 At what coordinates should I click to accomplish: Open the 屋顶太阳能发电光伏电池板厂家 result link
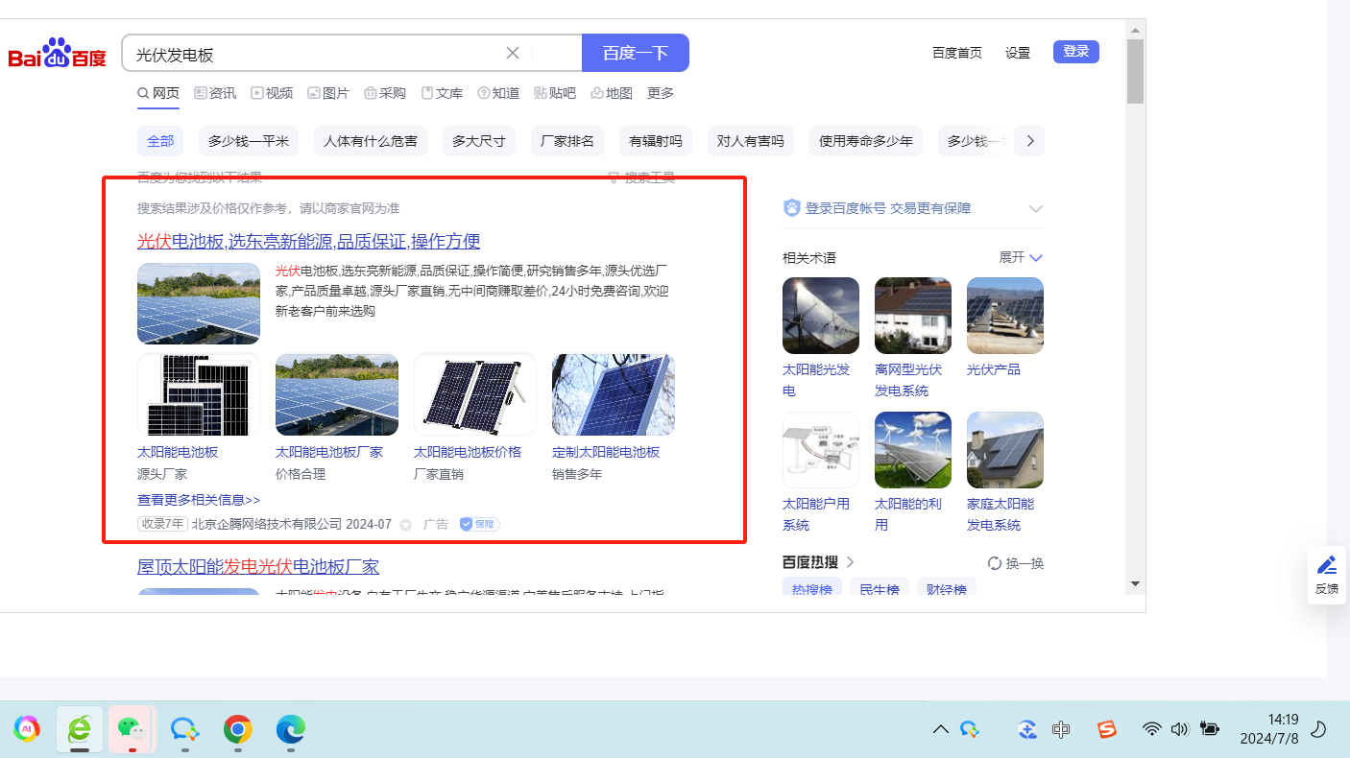coord(257,567)
